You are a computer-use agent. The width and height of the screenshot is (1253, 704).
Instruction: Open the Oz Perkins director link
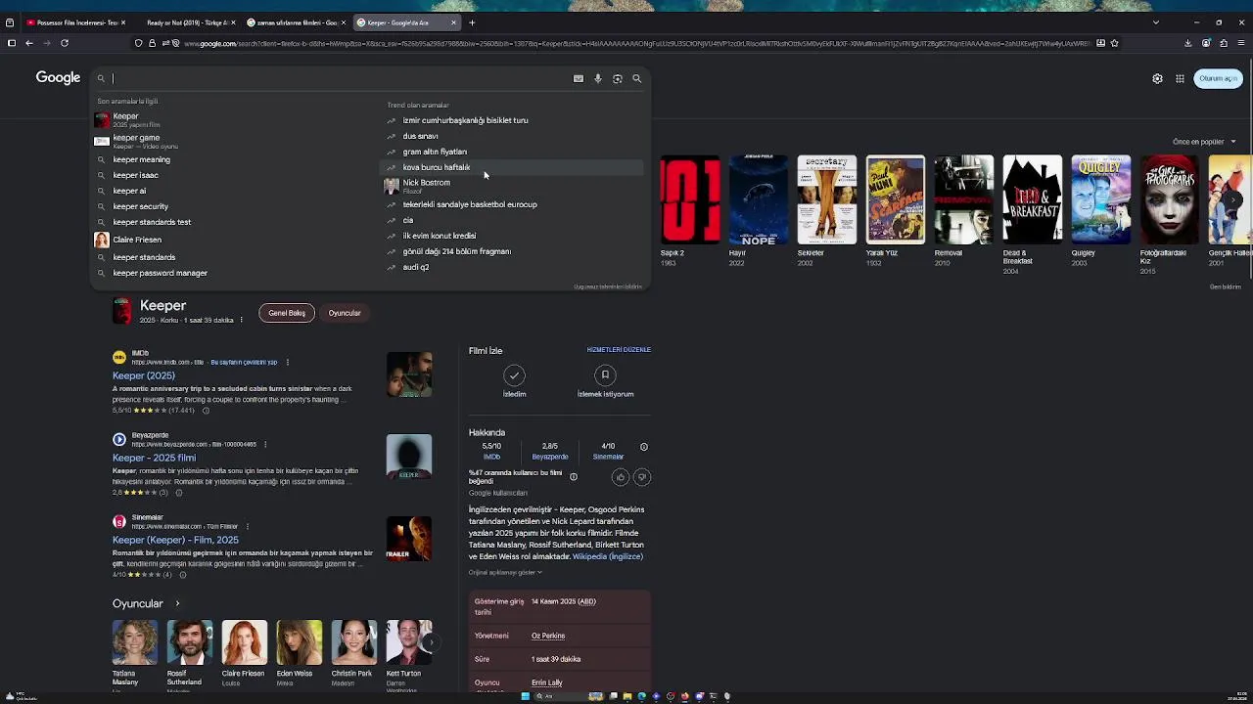pyautogui.click(x=548, y=636)
